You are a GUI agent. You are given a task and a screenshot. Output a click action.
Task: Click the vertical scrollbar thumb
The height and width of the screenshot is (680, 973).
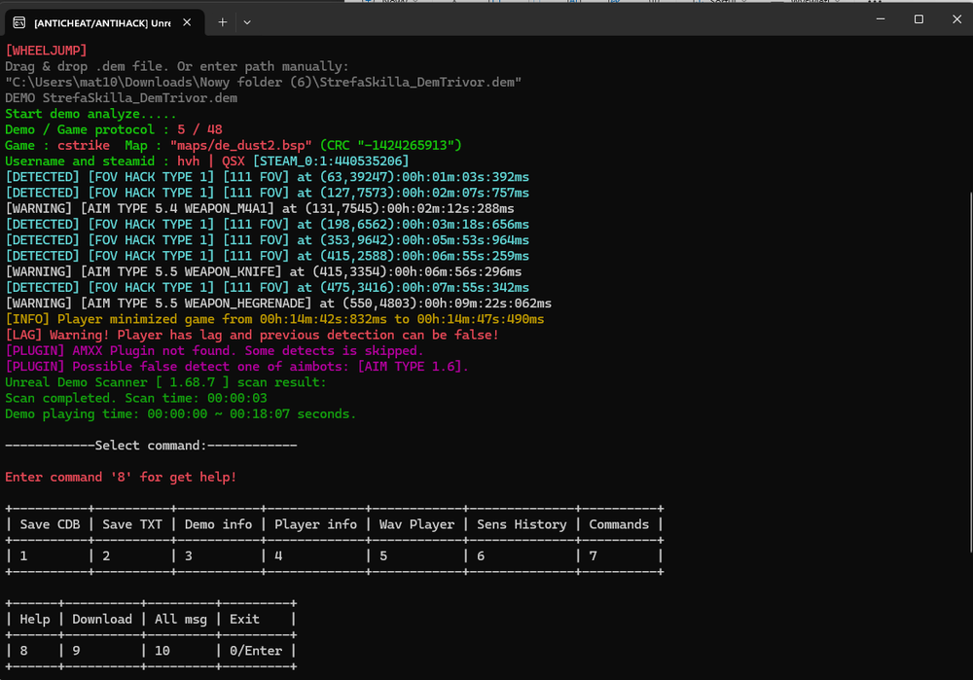point(970,373)
